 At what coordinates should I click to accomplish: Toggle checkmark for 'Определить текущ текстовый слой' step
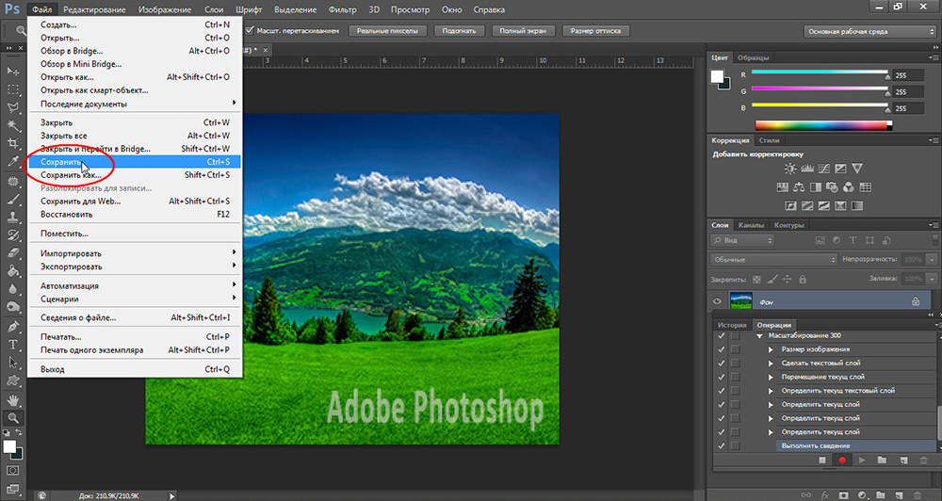[722, 391]
